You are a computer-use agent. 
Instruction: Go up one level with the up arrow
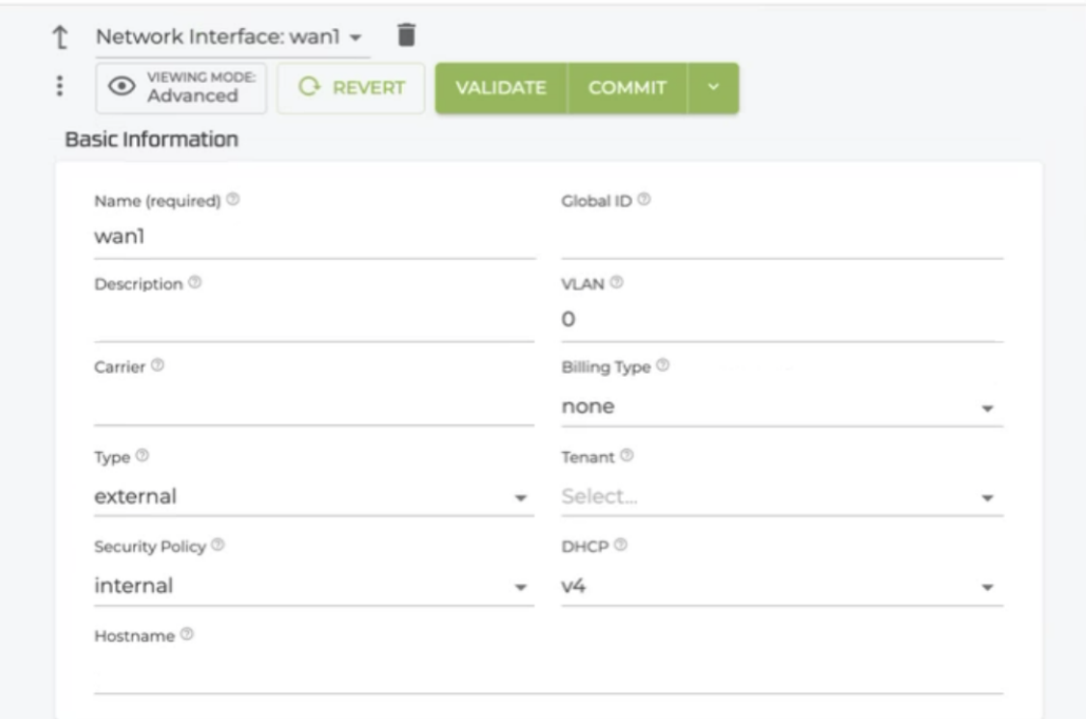pos(60,38)
